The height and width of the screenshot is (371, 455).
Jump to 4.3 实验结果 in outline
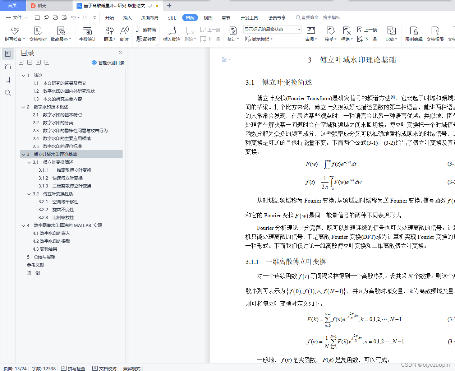pyautogui.click(x=45, y=249)
